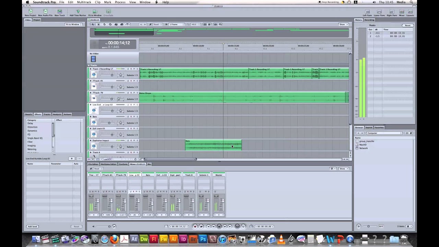
Task: Mute the Bats track in timeline
Action: (x=134, y=117)
